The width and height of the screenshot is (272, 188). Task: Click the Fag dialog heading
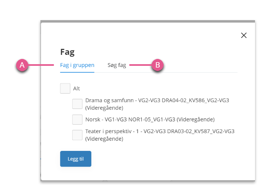(x=67, y=52)
